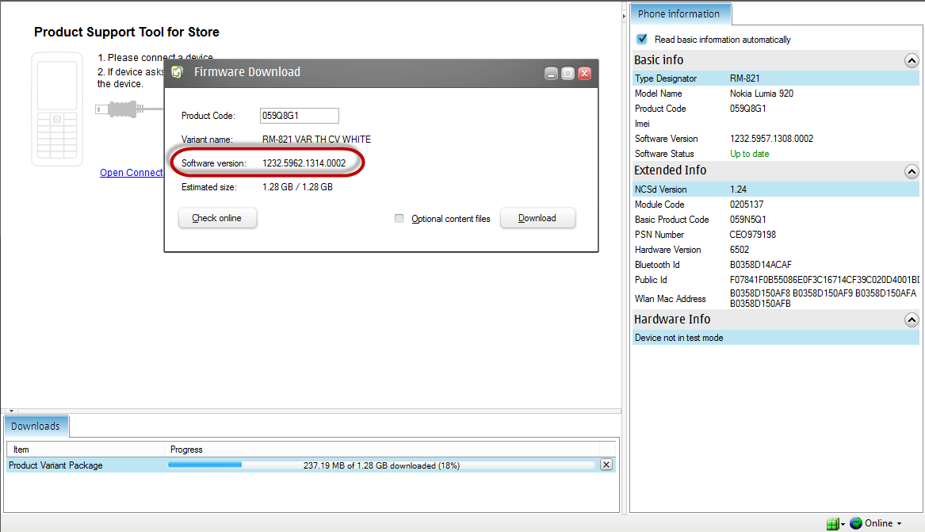
Task: Collapse the Basic info section
Action: tap(912, 61)
